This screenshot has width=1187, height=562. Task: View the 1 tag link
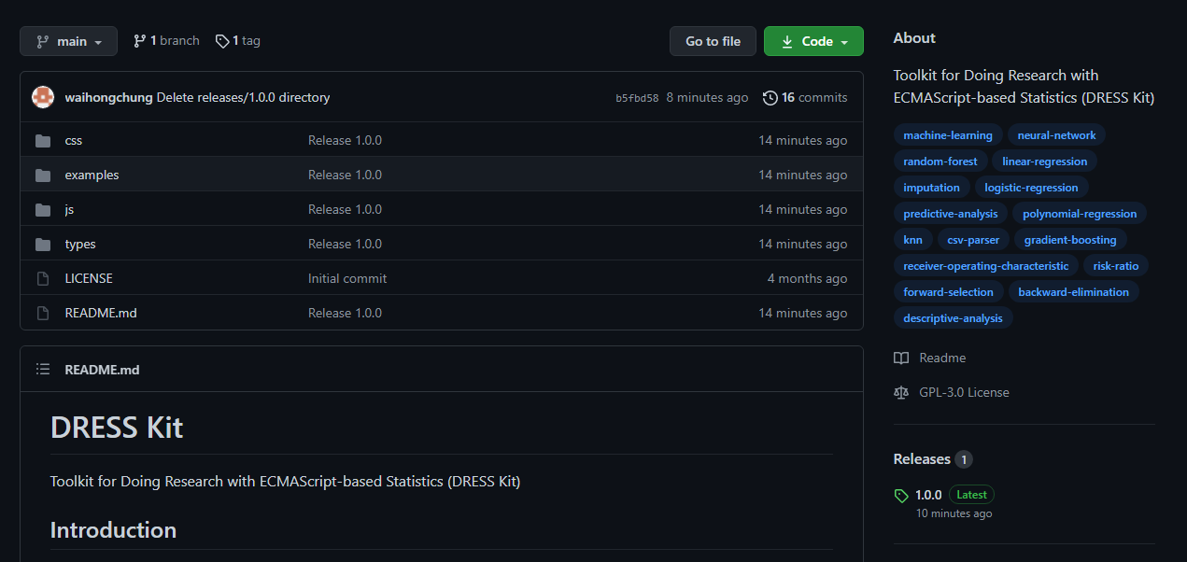coord(238,41)
